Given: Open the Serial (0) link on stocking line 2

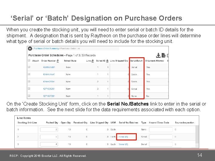Looking at the screenshot, I should coord(123,137).
